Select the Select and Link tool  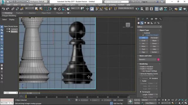(13, 9)
